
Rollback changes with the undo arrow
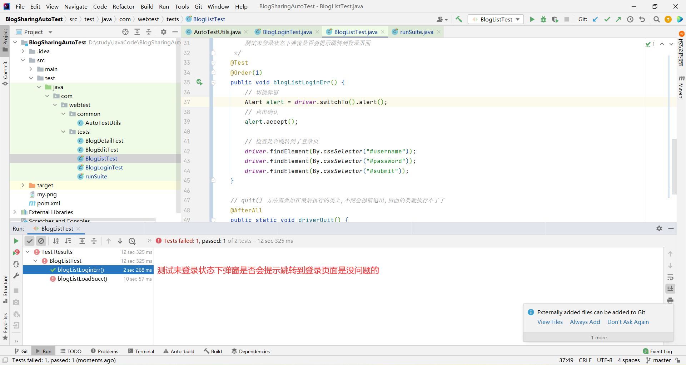point(642,19)
